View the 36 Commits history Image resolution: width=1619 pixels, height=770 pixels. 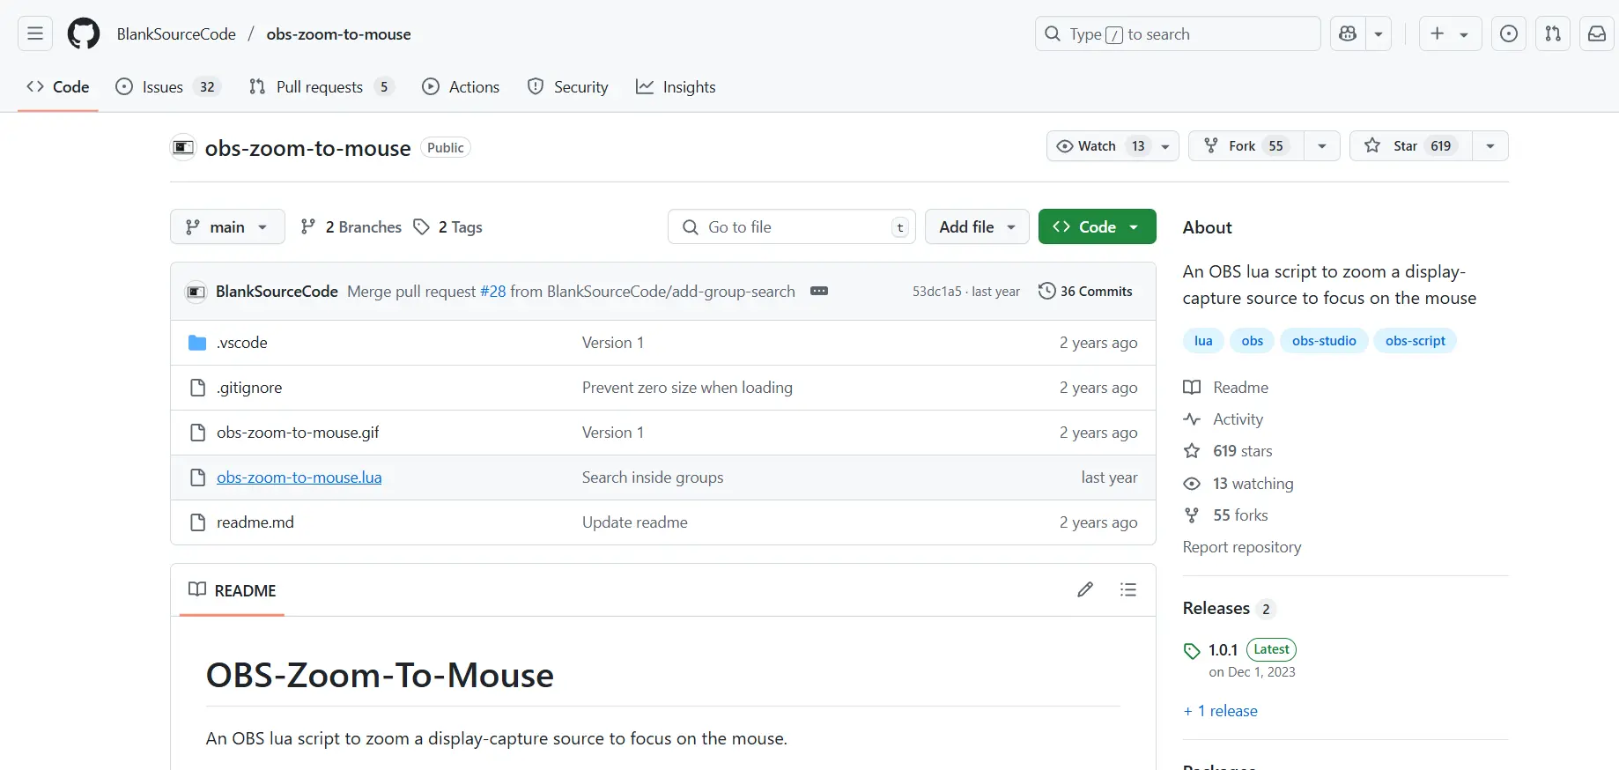point(1085,291)
